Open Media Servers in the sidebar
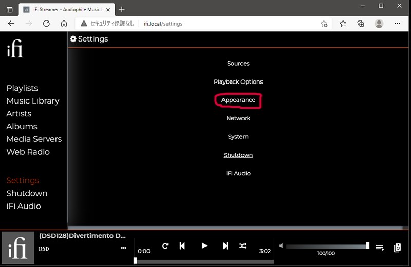 click(34, 139)
